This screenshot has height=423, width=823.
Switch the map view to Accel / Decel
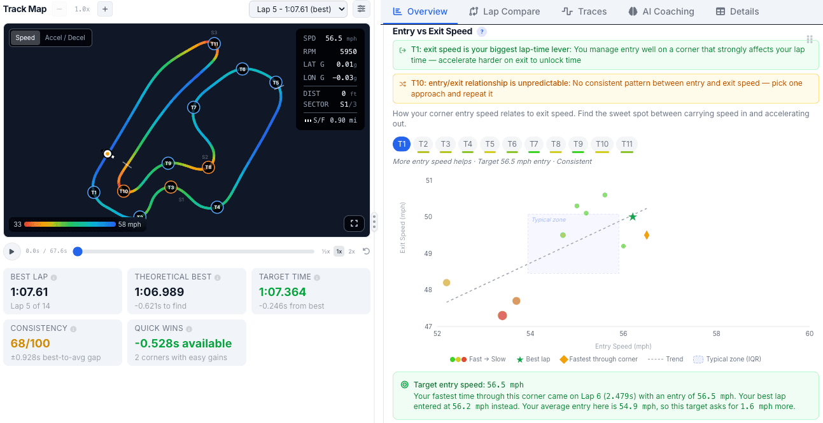click(x=64, y=37)
